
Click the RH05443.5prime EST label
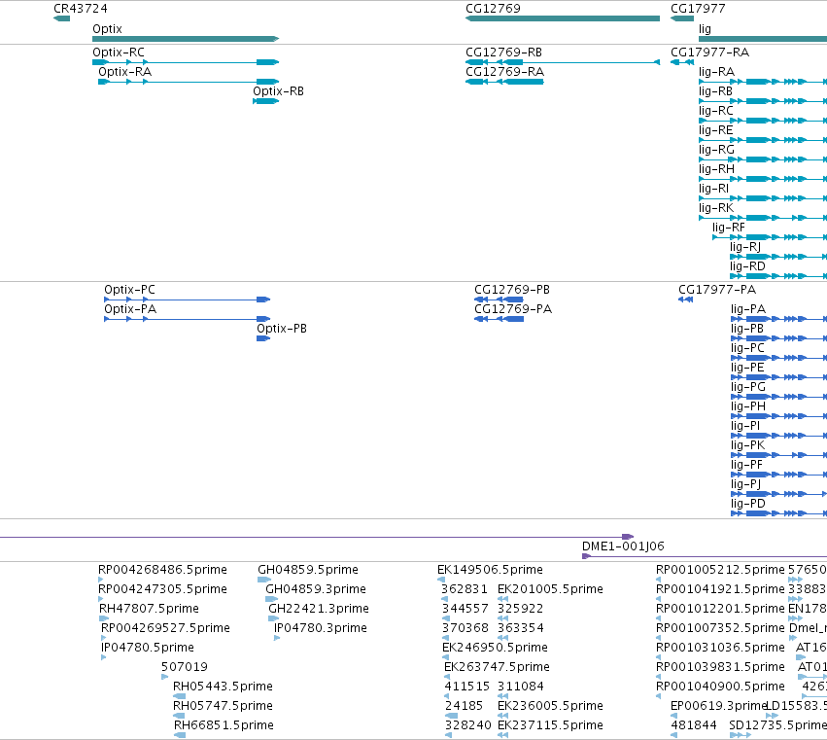click(x=224, y=687)
